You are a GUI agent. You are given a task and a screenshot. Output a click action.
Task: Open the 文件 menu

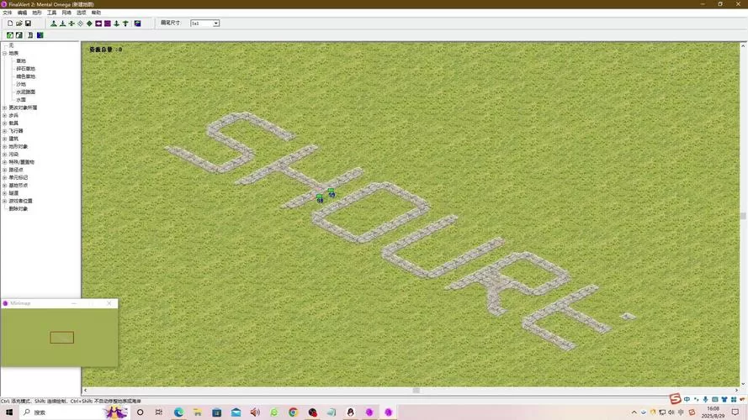(8, 13)
